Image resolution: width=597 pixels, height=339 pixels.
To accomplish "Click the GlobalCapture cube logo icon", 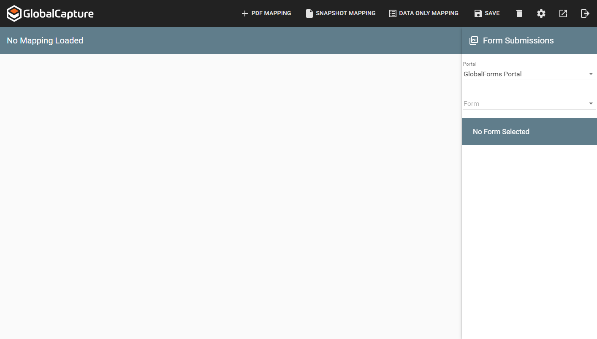I will tap(14, 13).
